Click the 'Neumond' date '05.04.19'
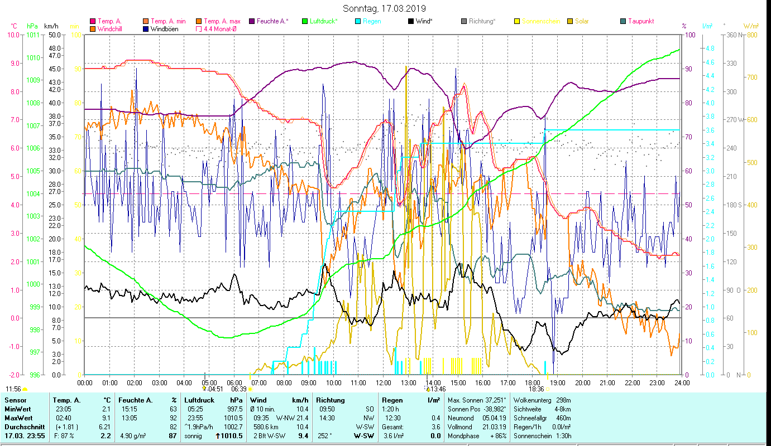This screenshot has width=771, height=446. 494,418
